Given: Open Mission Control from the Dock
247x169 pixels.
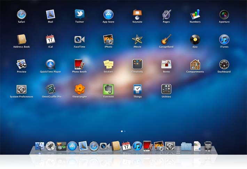Looking at the screenshot, I should (x=61, y=146).
